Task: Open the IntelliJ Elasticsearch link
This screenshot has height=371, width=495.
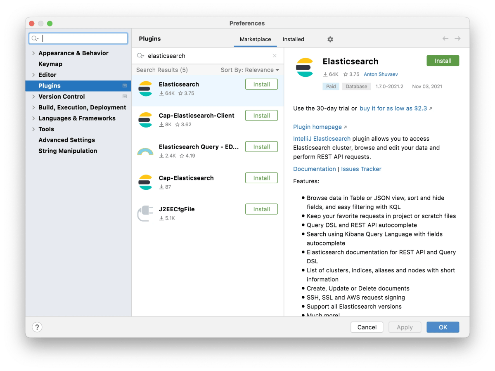Action: point(322,139)
